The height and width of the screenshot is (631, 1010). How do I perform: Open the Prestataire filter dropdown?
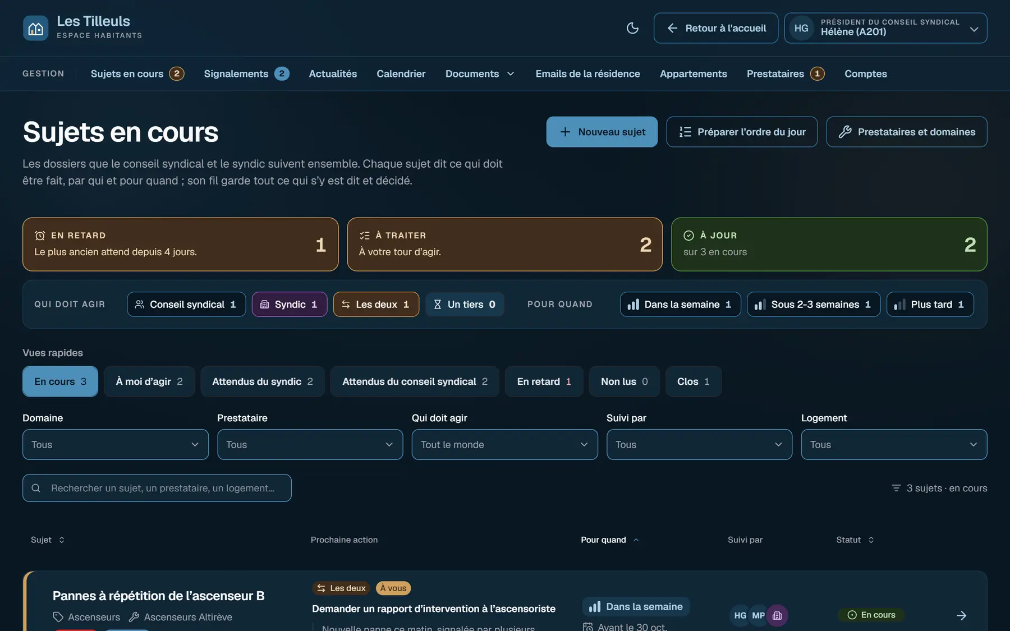click(310, 445)
